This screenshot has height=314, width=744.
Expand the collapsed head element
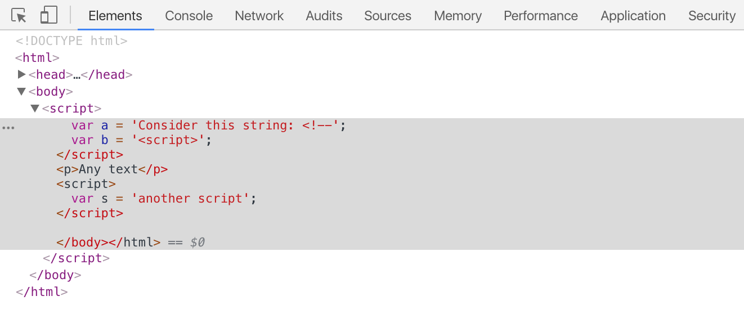(x=22, y=74)
